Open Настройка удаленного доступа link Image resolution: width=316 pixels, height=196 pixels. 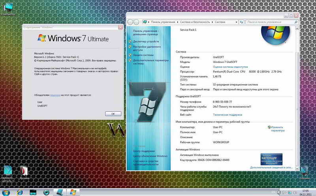[147, 48]
